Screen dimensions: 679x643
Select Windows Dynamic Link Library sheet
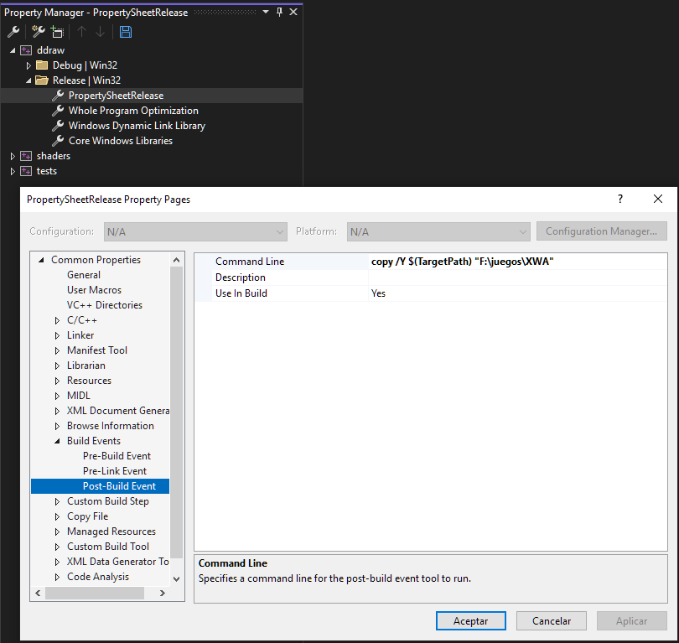137,126
